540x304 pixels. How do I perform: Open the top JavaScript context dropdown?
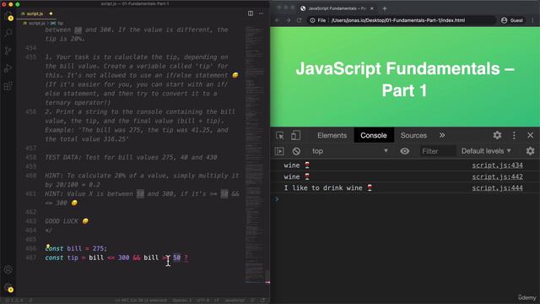pos(350,151)
